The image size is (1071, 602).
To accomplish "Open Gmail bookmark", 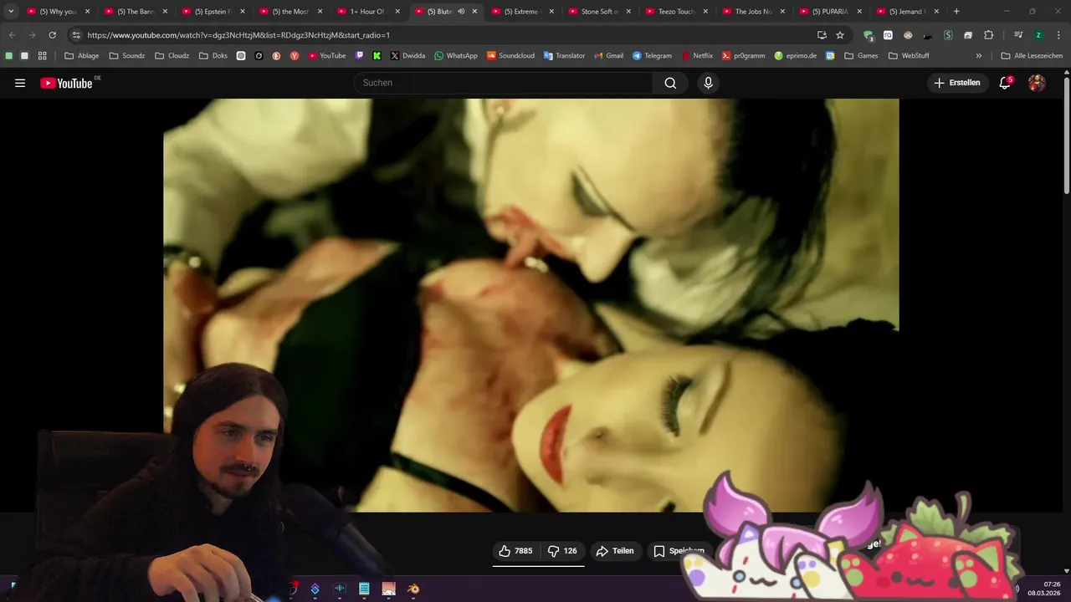I will [x=608, y=56].
